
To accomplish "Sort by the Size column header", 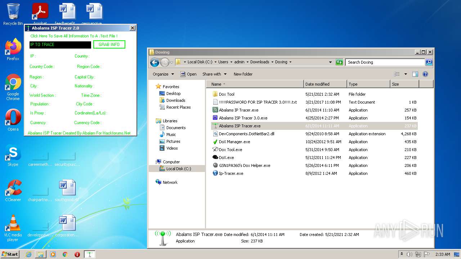I will pos(404,84).
